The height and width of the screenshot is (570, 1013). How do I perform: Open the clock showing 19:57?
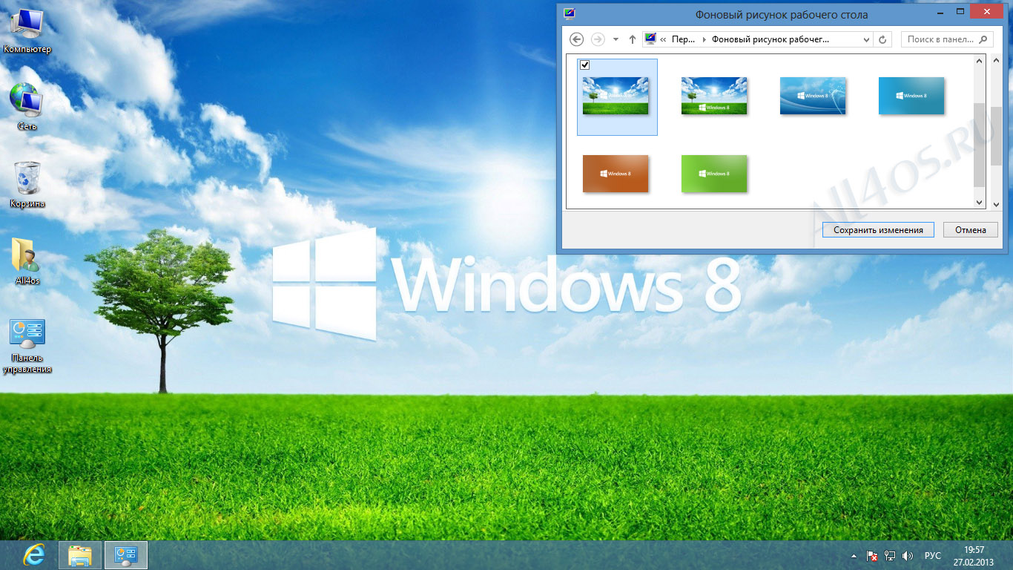point(974,556)
